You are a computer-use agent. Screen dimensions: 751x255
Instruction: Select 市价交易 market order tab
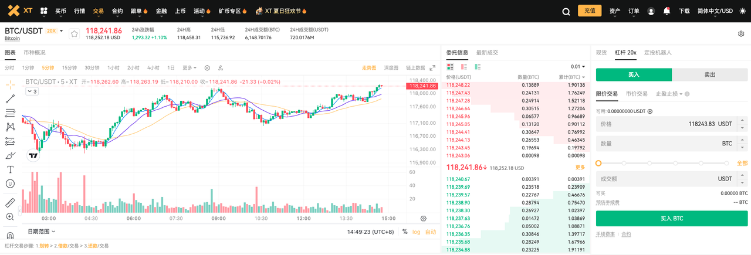pos(637,94)
